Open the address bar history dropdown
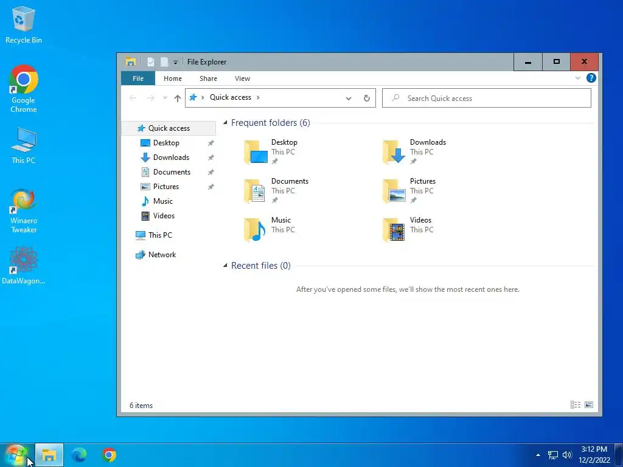This screenshot has height=467, width=623. (x=349, y=98)
